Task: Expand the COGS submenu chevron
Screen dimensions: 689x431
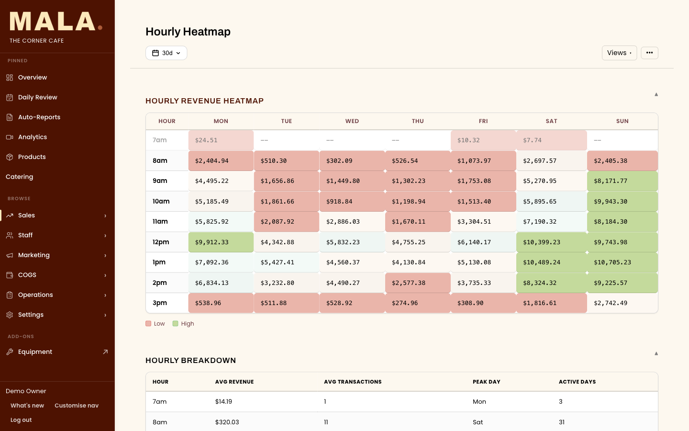Action: tap(105, 275)
